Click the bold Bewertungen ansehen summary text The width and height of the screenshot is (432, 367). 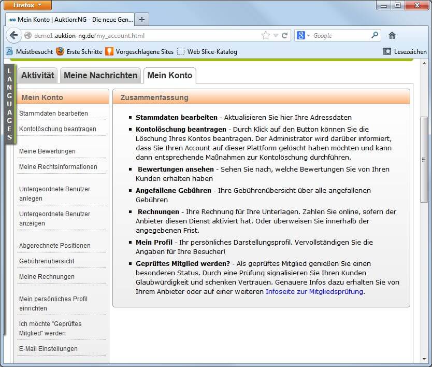click(x=176, y=169)
